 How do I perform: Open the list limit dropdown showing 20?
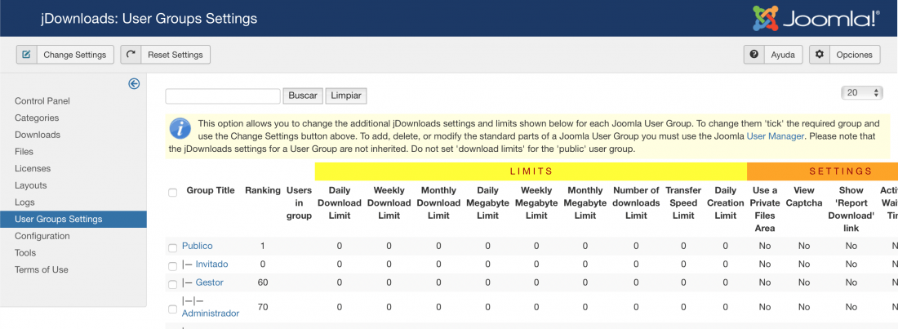click(862, 93)
